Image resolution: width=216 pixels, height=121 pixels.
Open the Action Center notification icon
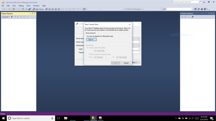[x=212, y=118]
